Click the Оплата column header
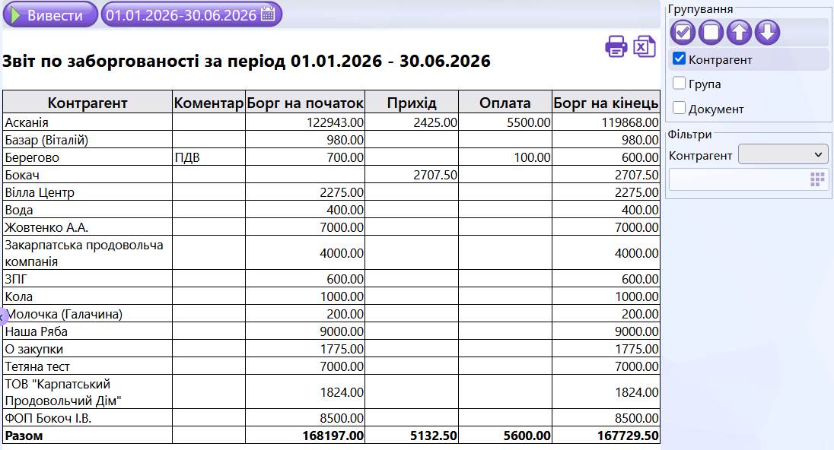 pyautogui.click(x=505, y=102)
